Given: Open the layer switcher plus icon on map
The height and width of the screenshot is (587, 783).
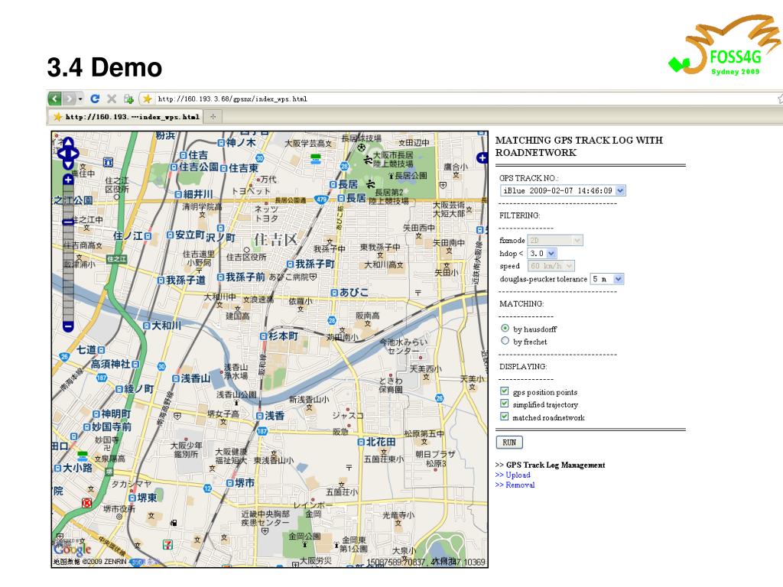Looking at the screenshot, I should click(482, 157).
